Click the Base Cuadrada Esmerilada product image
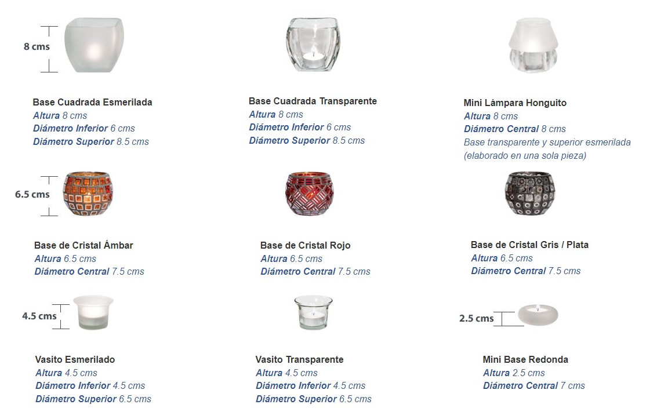668x419 pixels. (94, 45)
